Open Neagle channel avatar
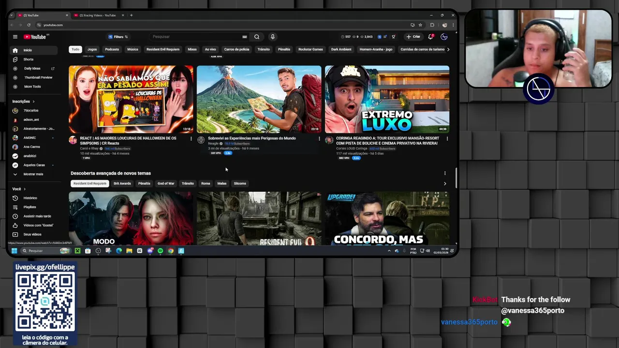 click(x=201, y=140)
